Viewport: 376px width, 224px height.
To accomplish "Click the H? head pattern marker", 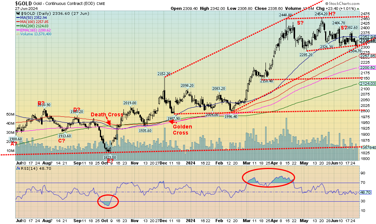I will (x=332, y=14).
